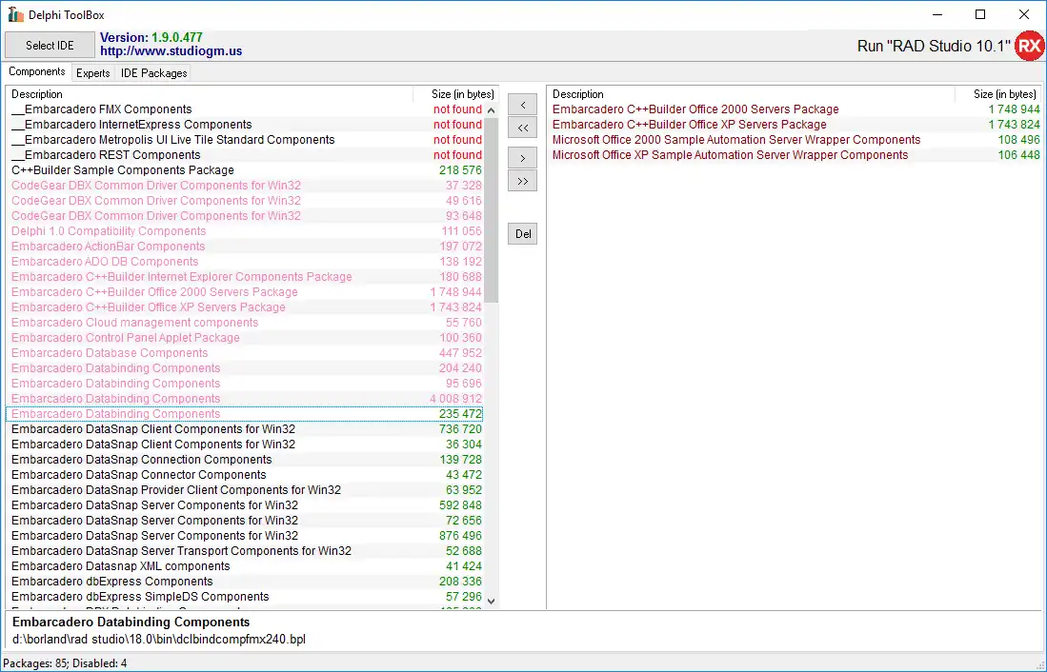This screenshot has width=1047, height=672.
Task: Click the Del button
Action: (522, 233)
